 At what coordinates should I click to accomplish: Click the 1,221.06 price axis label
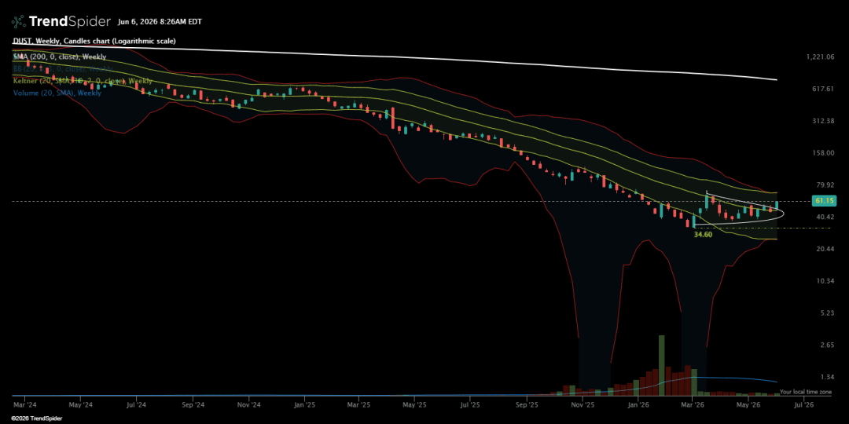tap(820, 57)
